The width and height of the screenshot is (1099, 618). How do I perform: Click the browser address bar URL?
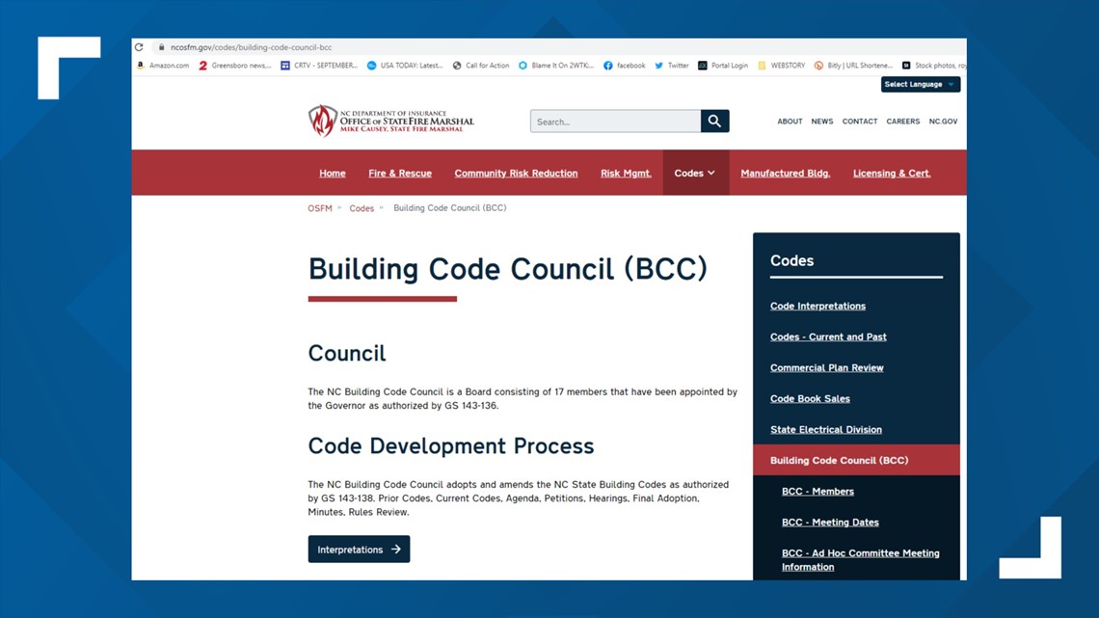pos(251,47)
